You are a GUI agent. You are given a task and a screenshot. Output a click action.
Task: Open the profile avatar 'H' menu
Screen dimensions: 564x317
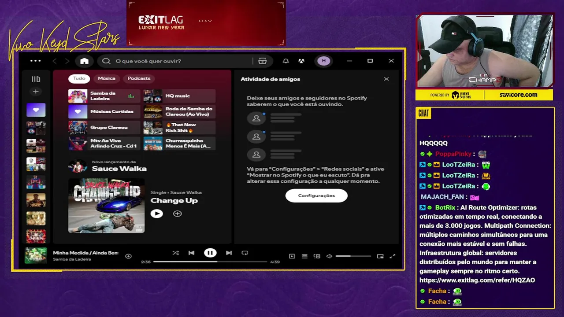tap(324, 61)
